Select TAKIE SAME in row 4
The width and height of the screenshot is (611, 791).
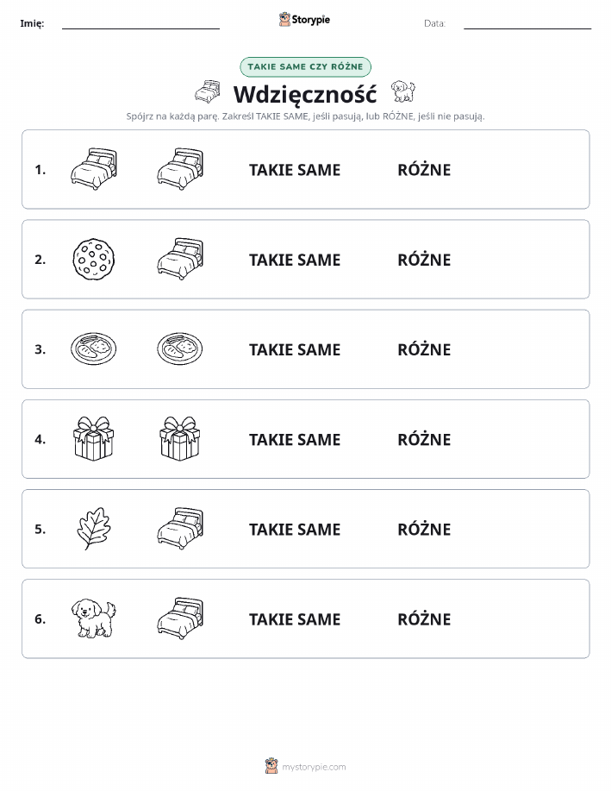[295, 439]
